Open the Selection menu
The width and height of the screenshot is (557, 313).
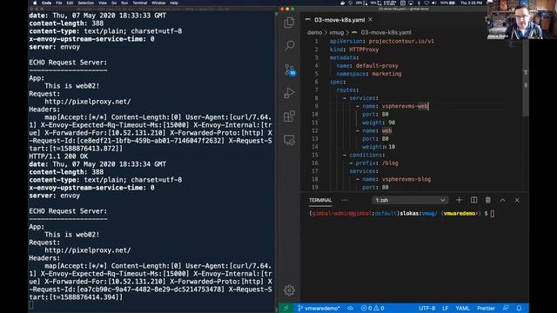tap(86, 3)
